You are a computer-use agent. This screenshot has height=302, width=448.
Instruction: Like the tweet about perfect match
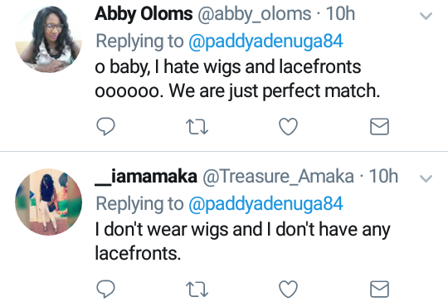[288, 126]
